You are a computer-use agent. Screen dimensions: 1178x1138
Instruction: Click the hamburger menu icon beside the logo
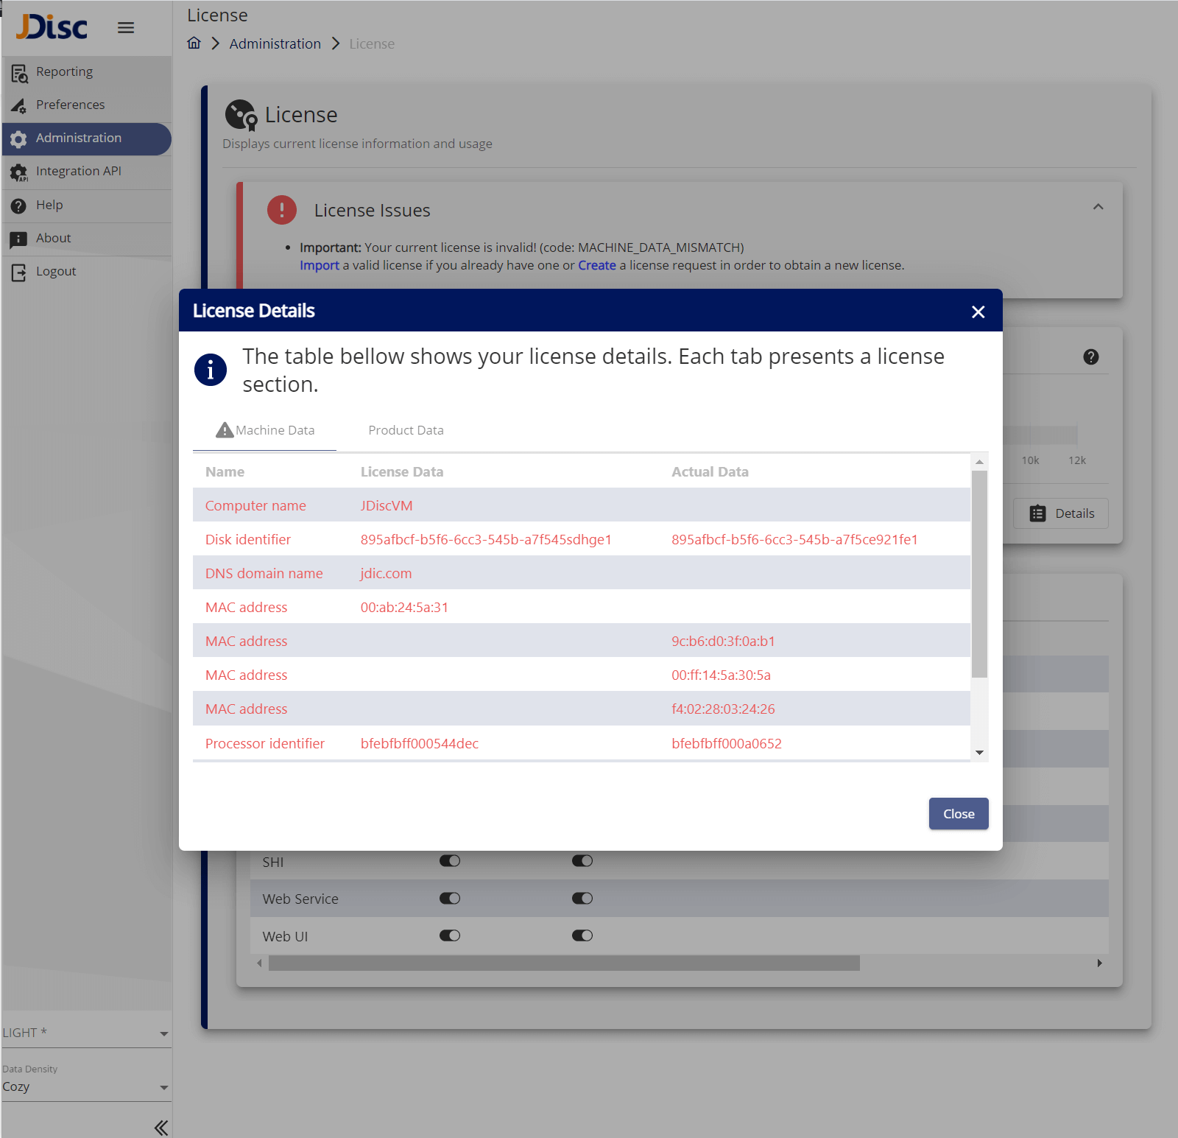pos(126,28)
